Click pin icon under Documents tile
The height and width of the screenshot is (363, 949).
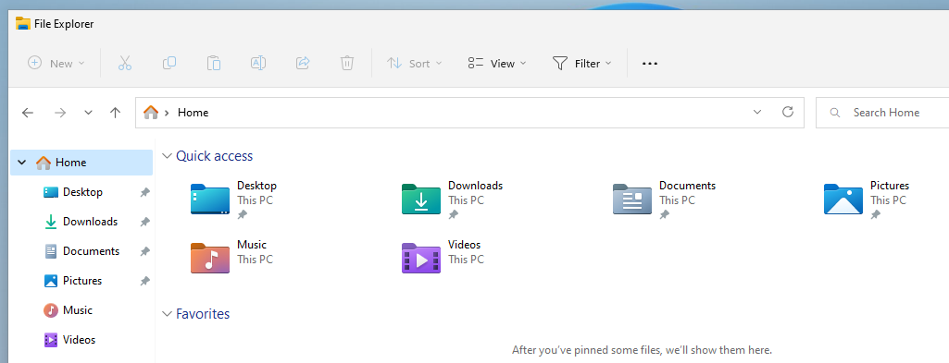pyautogui.click(x=665, y=214)
